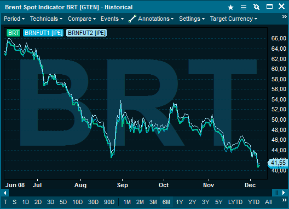Toggle the BRNFUT1 [IPE] series legend
This screenshot has width=289, height=209.
pyautogui.click(x=43, y=33)
